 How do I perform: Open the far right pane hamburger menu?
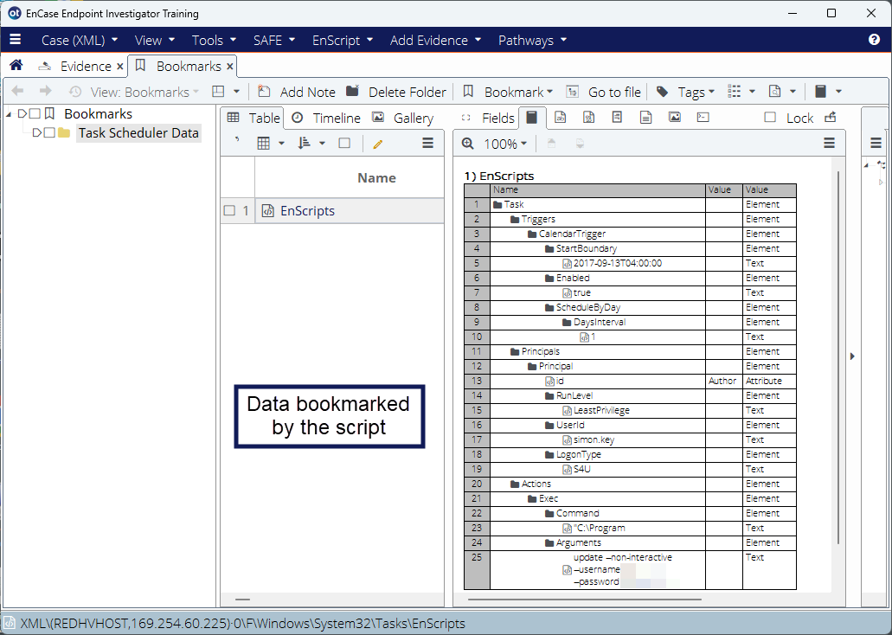click(876, 144)
